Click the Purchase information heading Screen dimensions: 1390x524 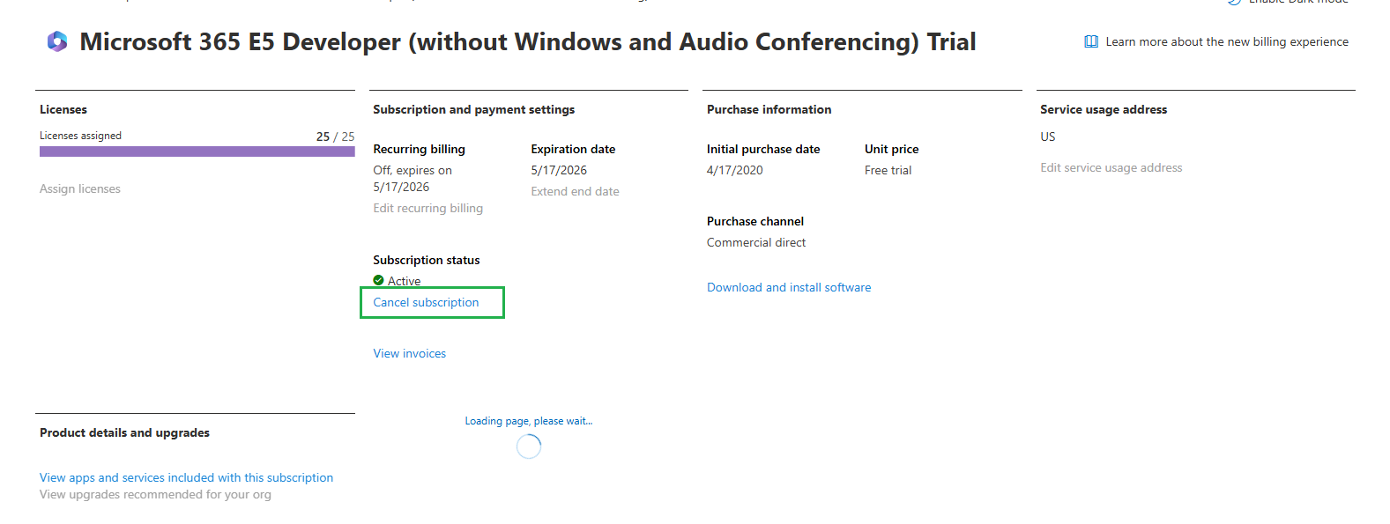pos(769,109)
